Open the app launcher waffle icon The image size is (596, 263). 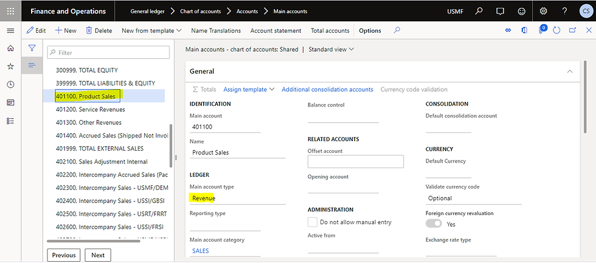pos(11,11)
